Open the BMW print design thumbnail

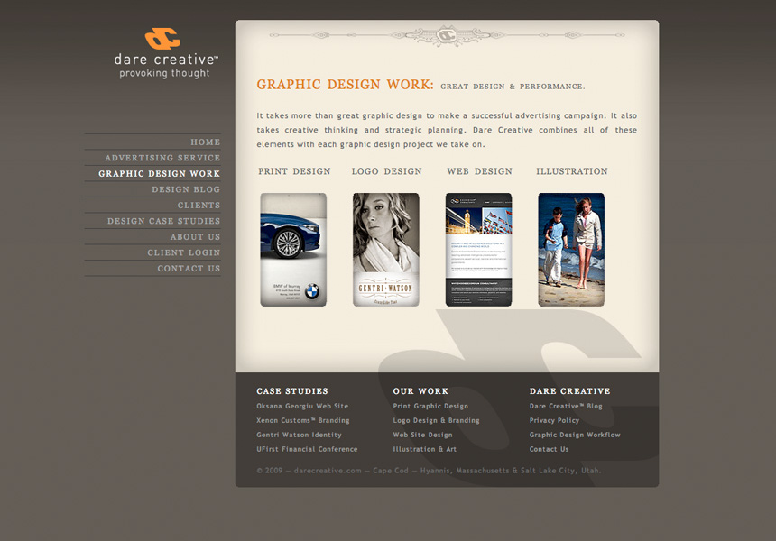click(293, 250)
